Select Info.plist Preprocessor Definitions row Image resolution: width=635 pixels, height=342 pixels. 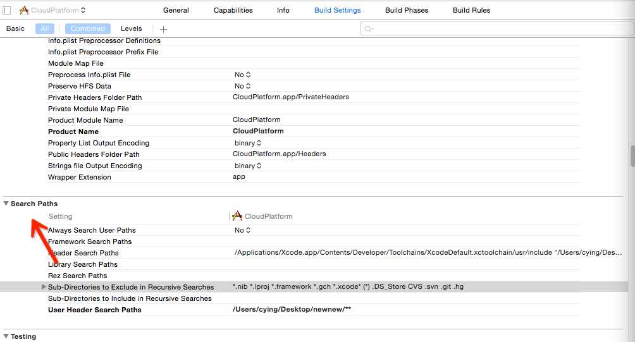(104, 41)
